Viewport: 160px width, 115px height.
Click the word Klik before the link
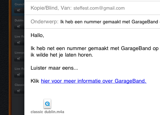(35, 81)
